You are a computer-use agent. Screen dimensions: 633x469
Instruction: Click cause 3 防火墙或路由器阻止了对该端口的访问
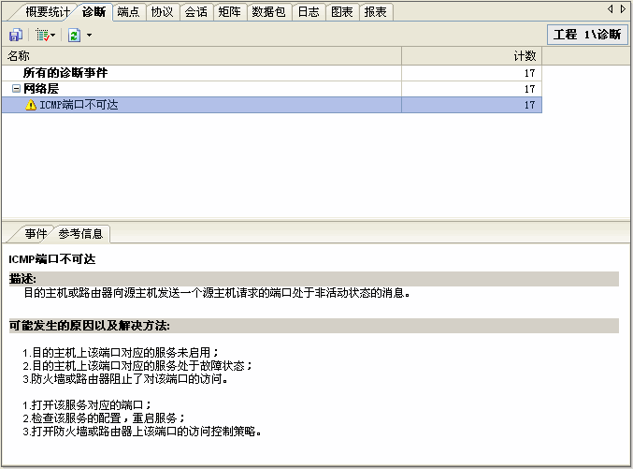click(x=124, y=379)
